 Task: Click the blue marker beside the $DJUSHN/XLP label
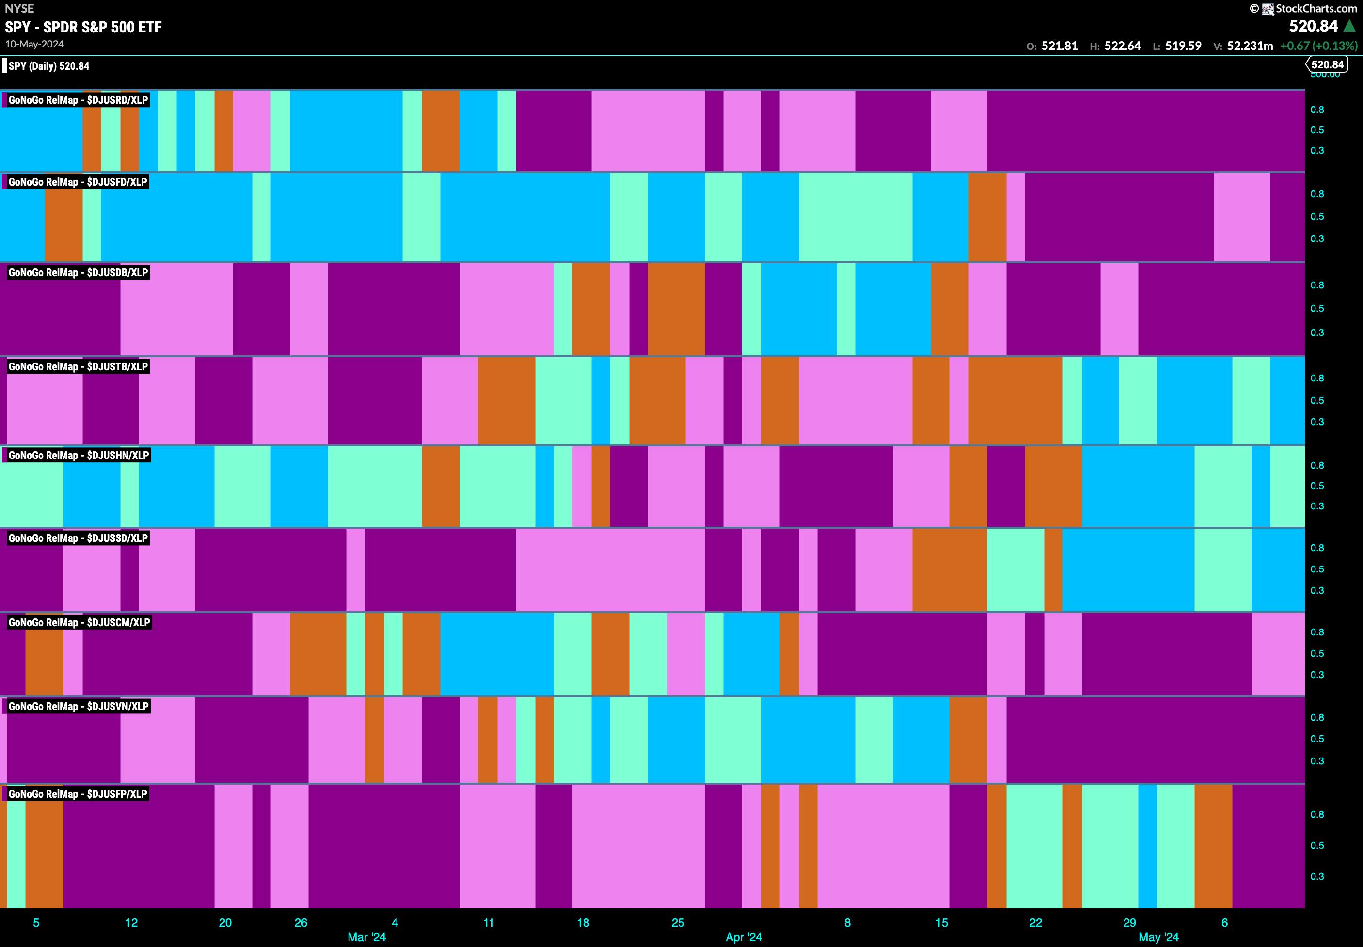(x=5, y=455)
